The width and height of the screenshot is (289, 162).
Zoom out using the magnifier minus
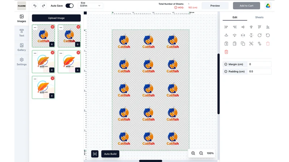(x=201, y=153)
